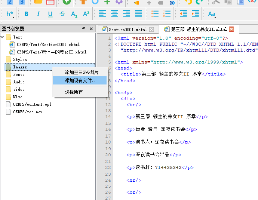This screenshot has height=200, width=258.
Task: Close the 第三部 领主的养女II.xhtml tab
Action: pyautogui.click(x=231, y=29)
